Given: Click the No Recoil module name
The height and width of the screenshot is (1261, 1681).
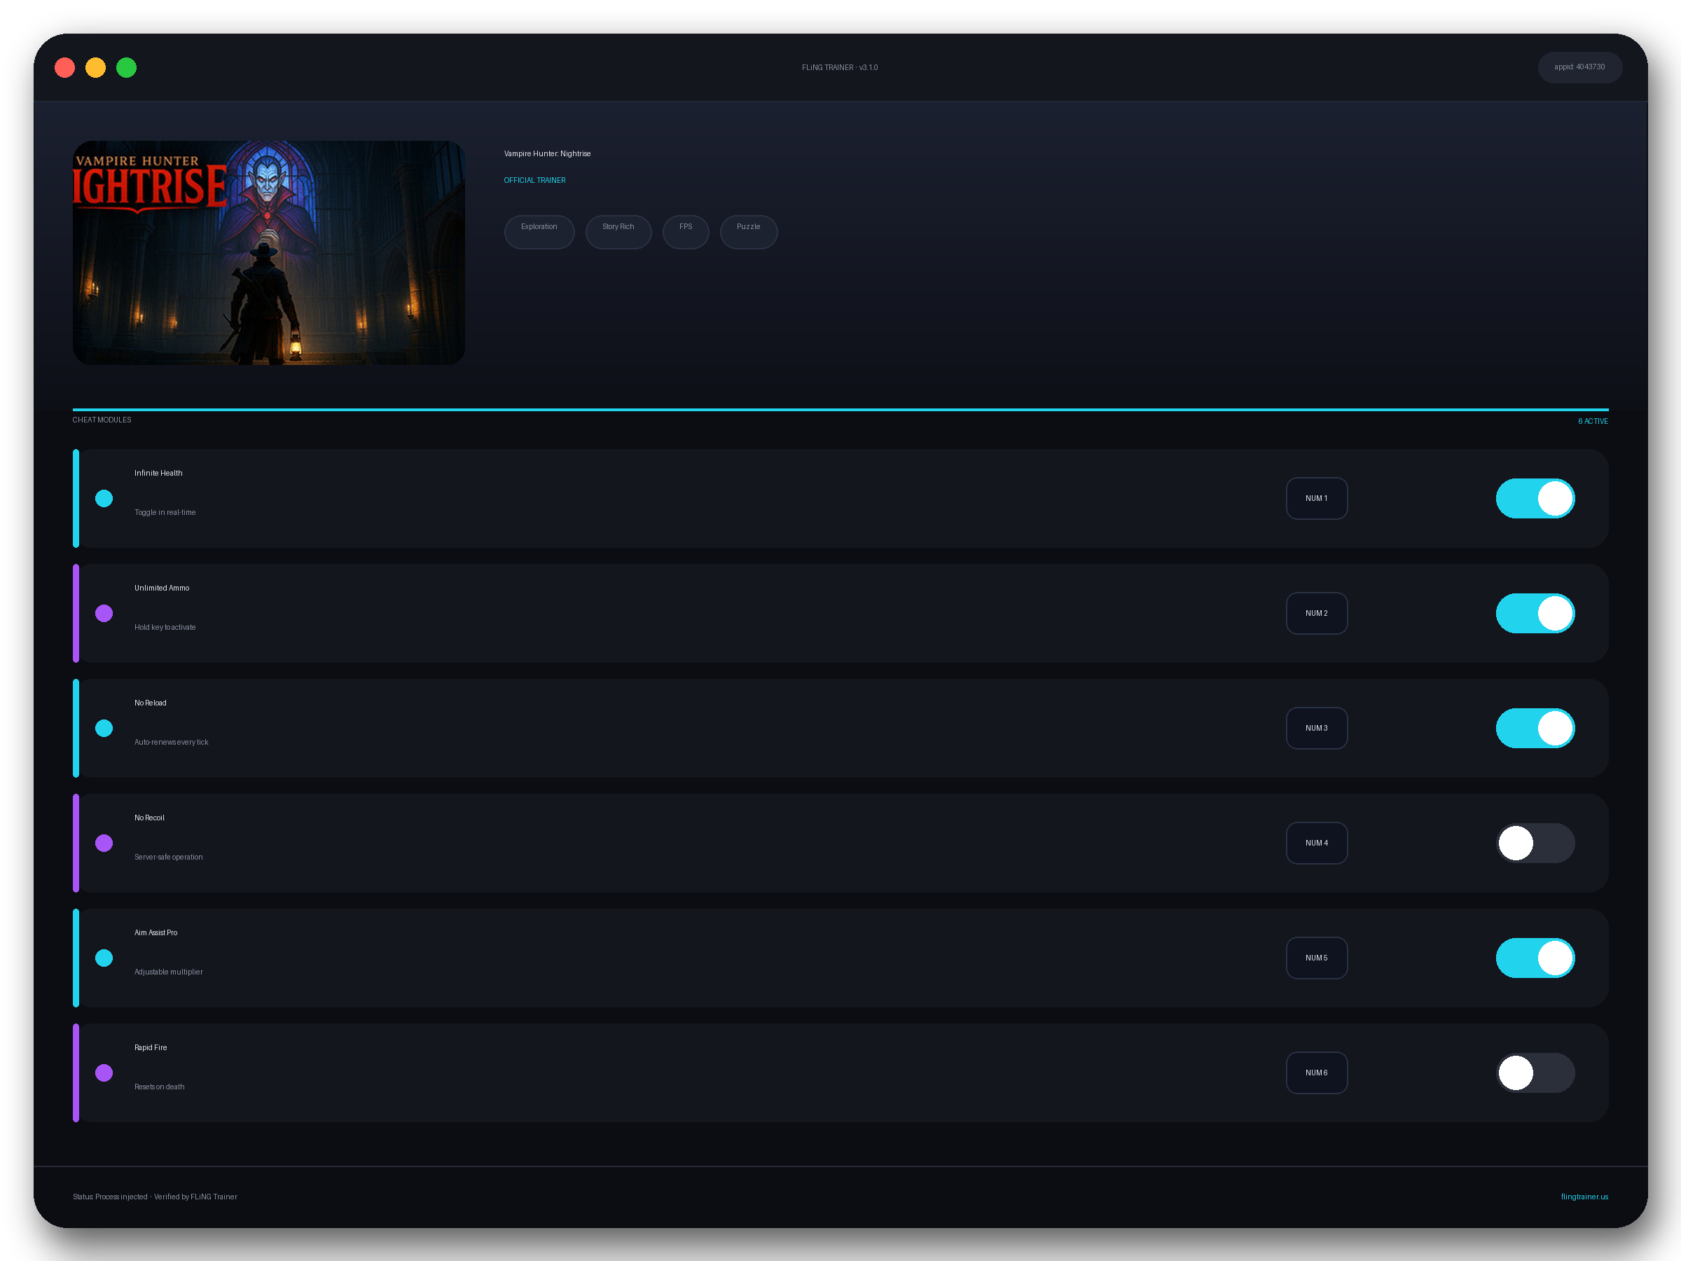Looking at the screenshot, I should [x=149, y=818].
